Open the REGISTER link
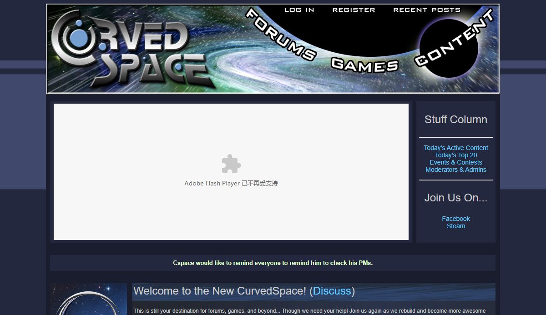This screenshot has height=315, width=546. (x=354, y=10)
